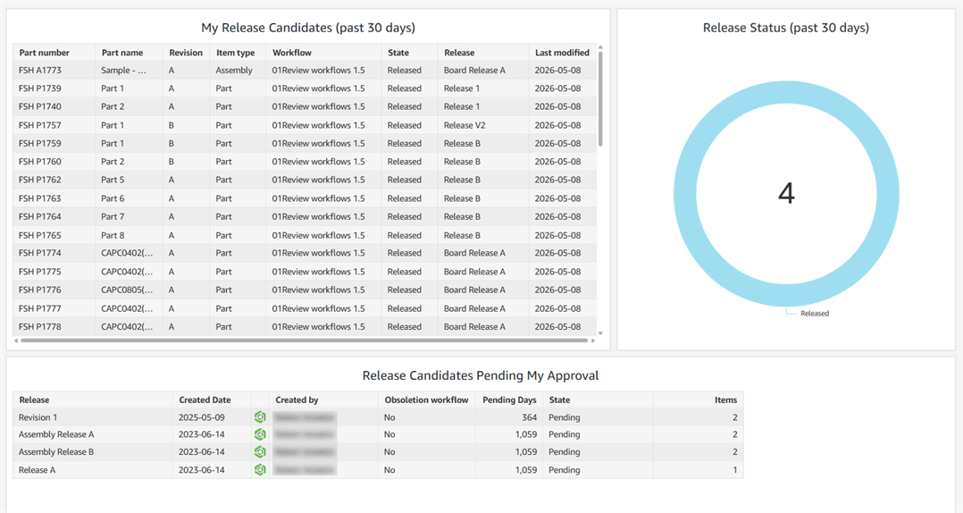The image size is (963, 513).
Task: Select part number FSH P1776
Action: click(x=40, y=290)
